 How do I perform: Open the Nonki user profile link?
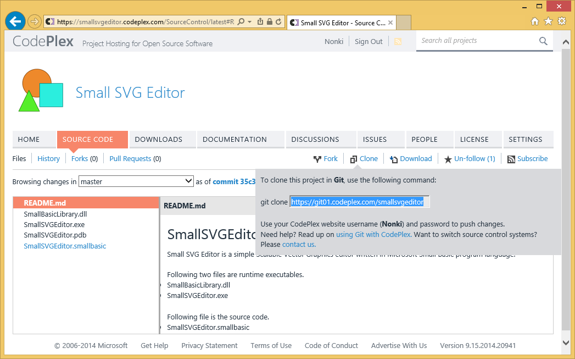[x=334, y=41]
